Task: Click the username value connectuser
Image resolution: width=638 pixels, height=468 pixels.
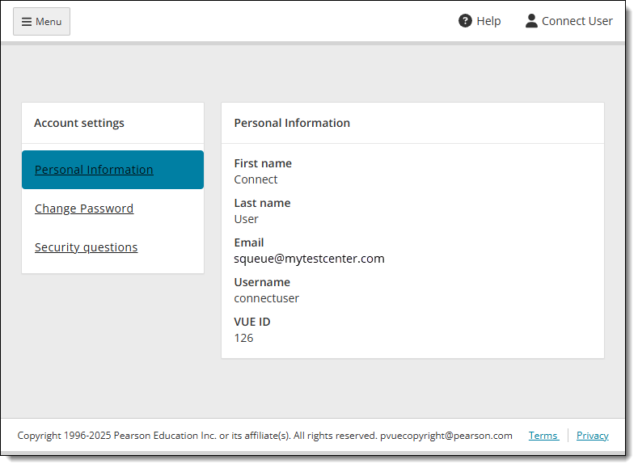Action: coord(267,298)
